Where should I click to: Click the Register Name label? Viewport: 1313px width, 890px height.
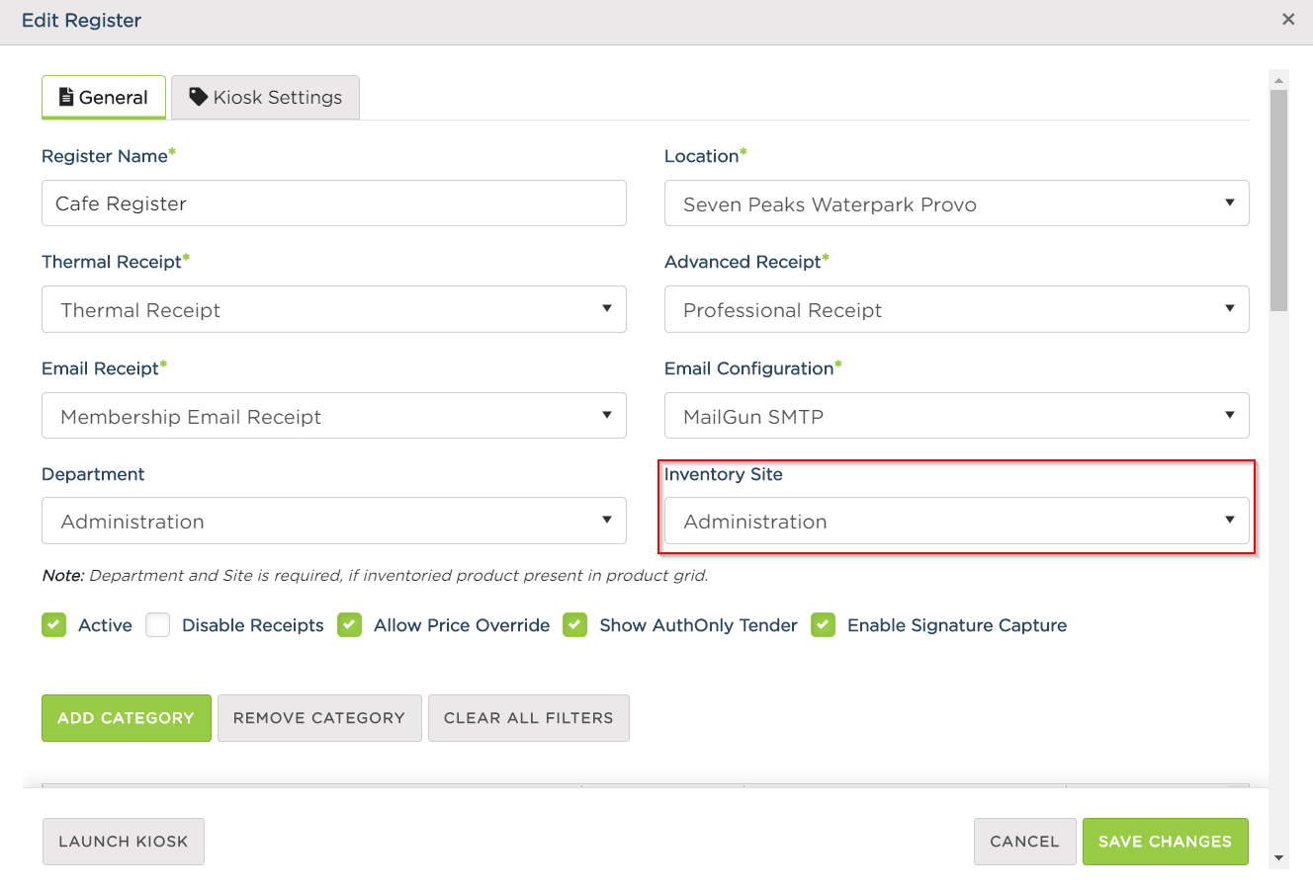click(105, 156)
